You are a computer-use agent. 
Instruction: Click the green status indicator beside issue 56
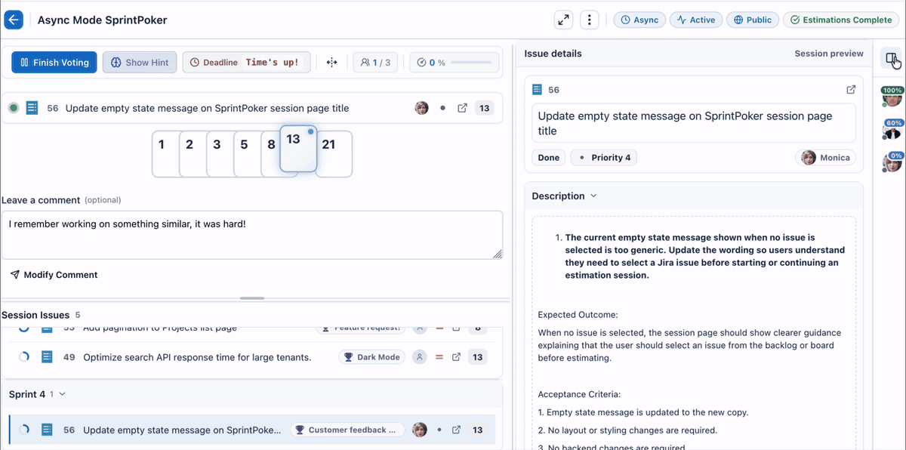(14, 108)
